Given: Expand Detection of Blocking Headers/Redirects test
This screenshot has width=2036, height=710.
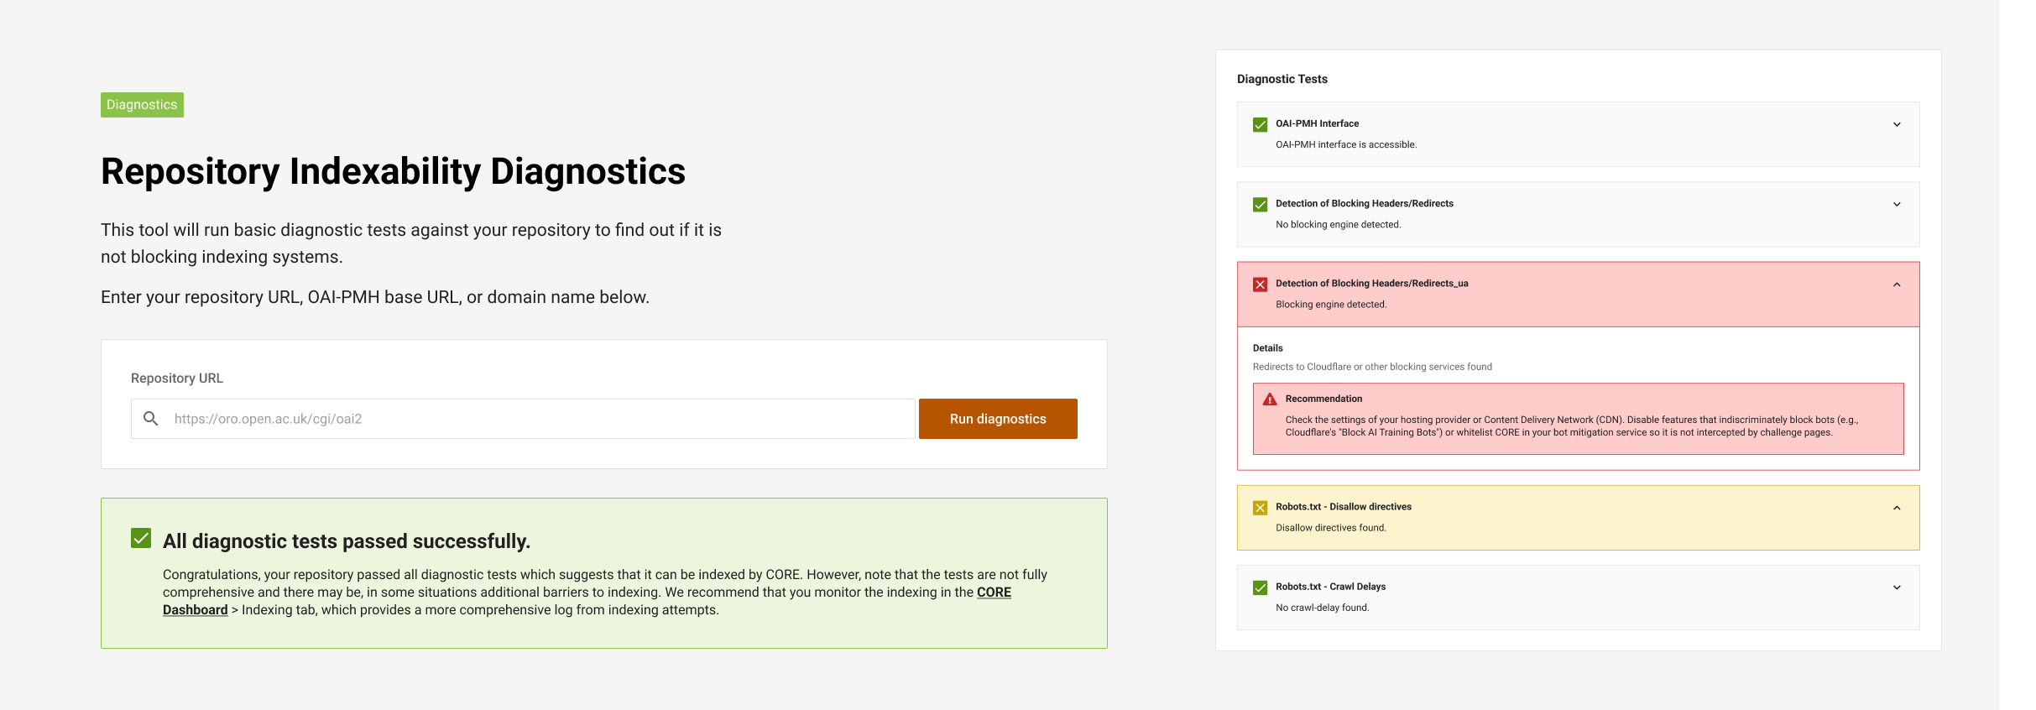Looking at the screenshot, I should coord(1897,204).
